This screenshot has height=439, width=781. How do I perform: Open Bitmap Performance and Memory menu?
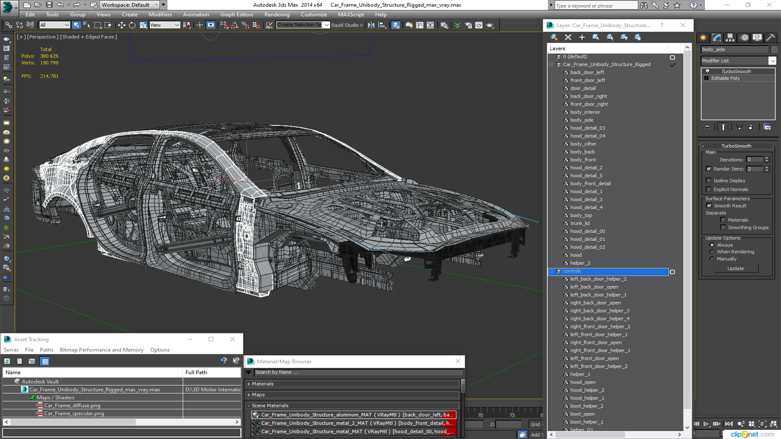coord(102,350)
